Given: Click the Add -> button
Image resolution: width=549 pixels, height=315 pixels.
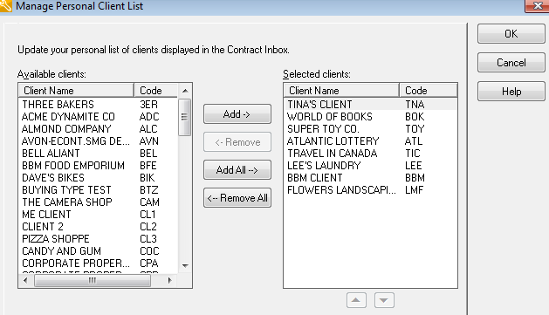Looking at the screenshot, I should (x=237, y=113).
